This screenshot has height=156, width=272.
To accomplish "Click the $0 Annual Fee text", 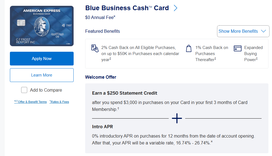I will 100,17.
